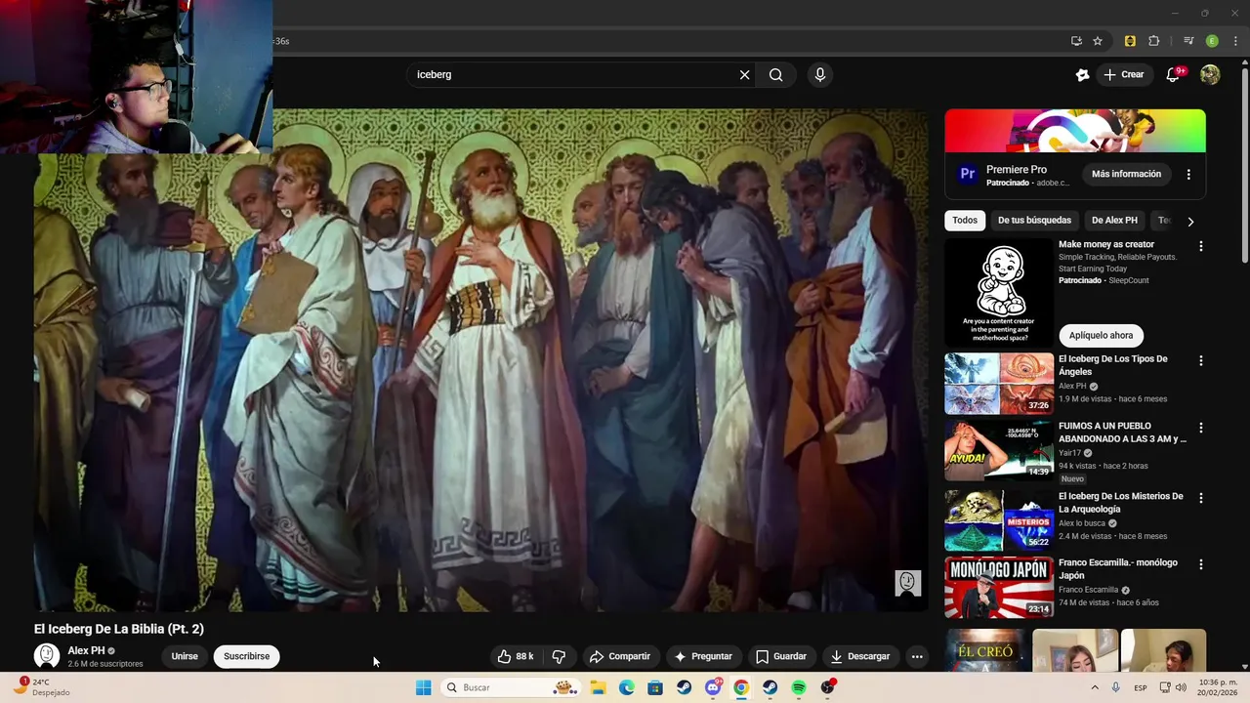
Task: Open options for Iceberg De Los Tipos De Ángeles
Action: click(1201, 360)
